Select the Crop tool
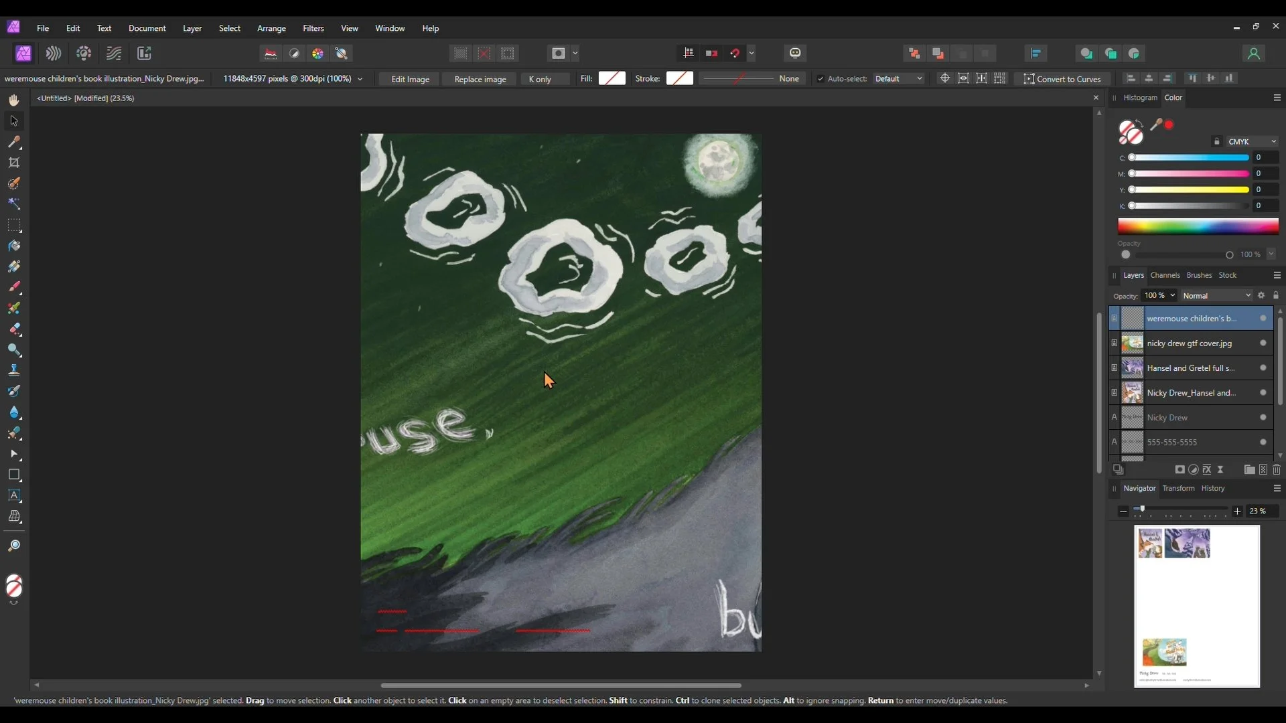 [x=14, y=163]
